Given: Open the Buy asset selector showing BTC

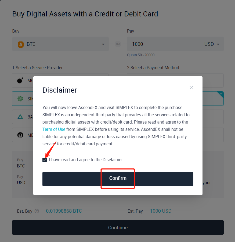Looking at the screenshot, I should click(60, 44).
